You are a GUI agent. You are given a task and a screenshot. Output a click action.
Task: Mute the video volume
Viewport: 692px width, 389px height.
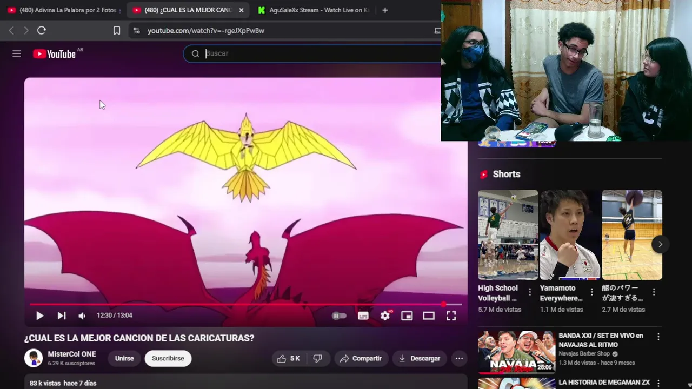(82, 316)
